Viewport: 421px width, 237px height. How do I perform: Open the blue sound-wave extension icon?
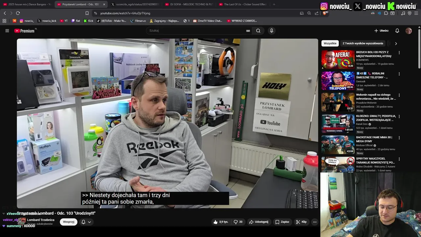(379, 13)
